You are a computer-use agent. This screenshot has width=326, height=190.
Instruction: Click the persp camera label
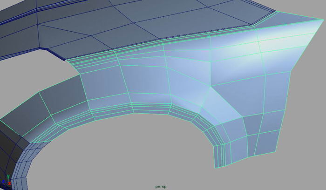click(x=162, y=187)
